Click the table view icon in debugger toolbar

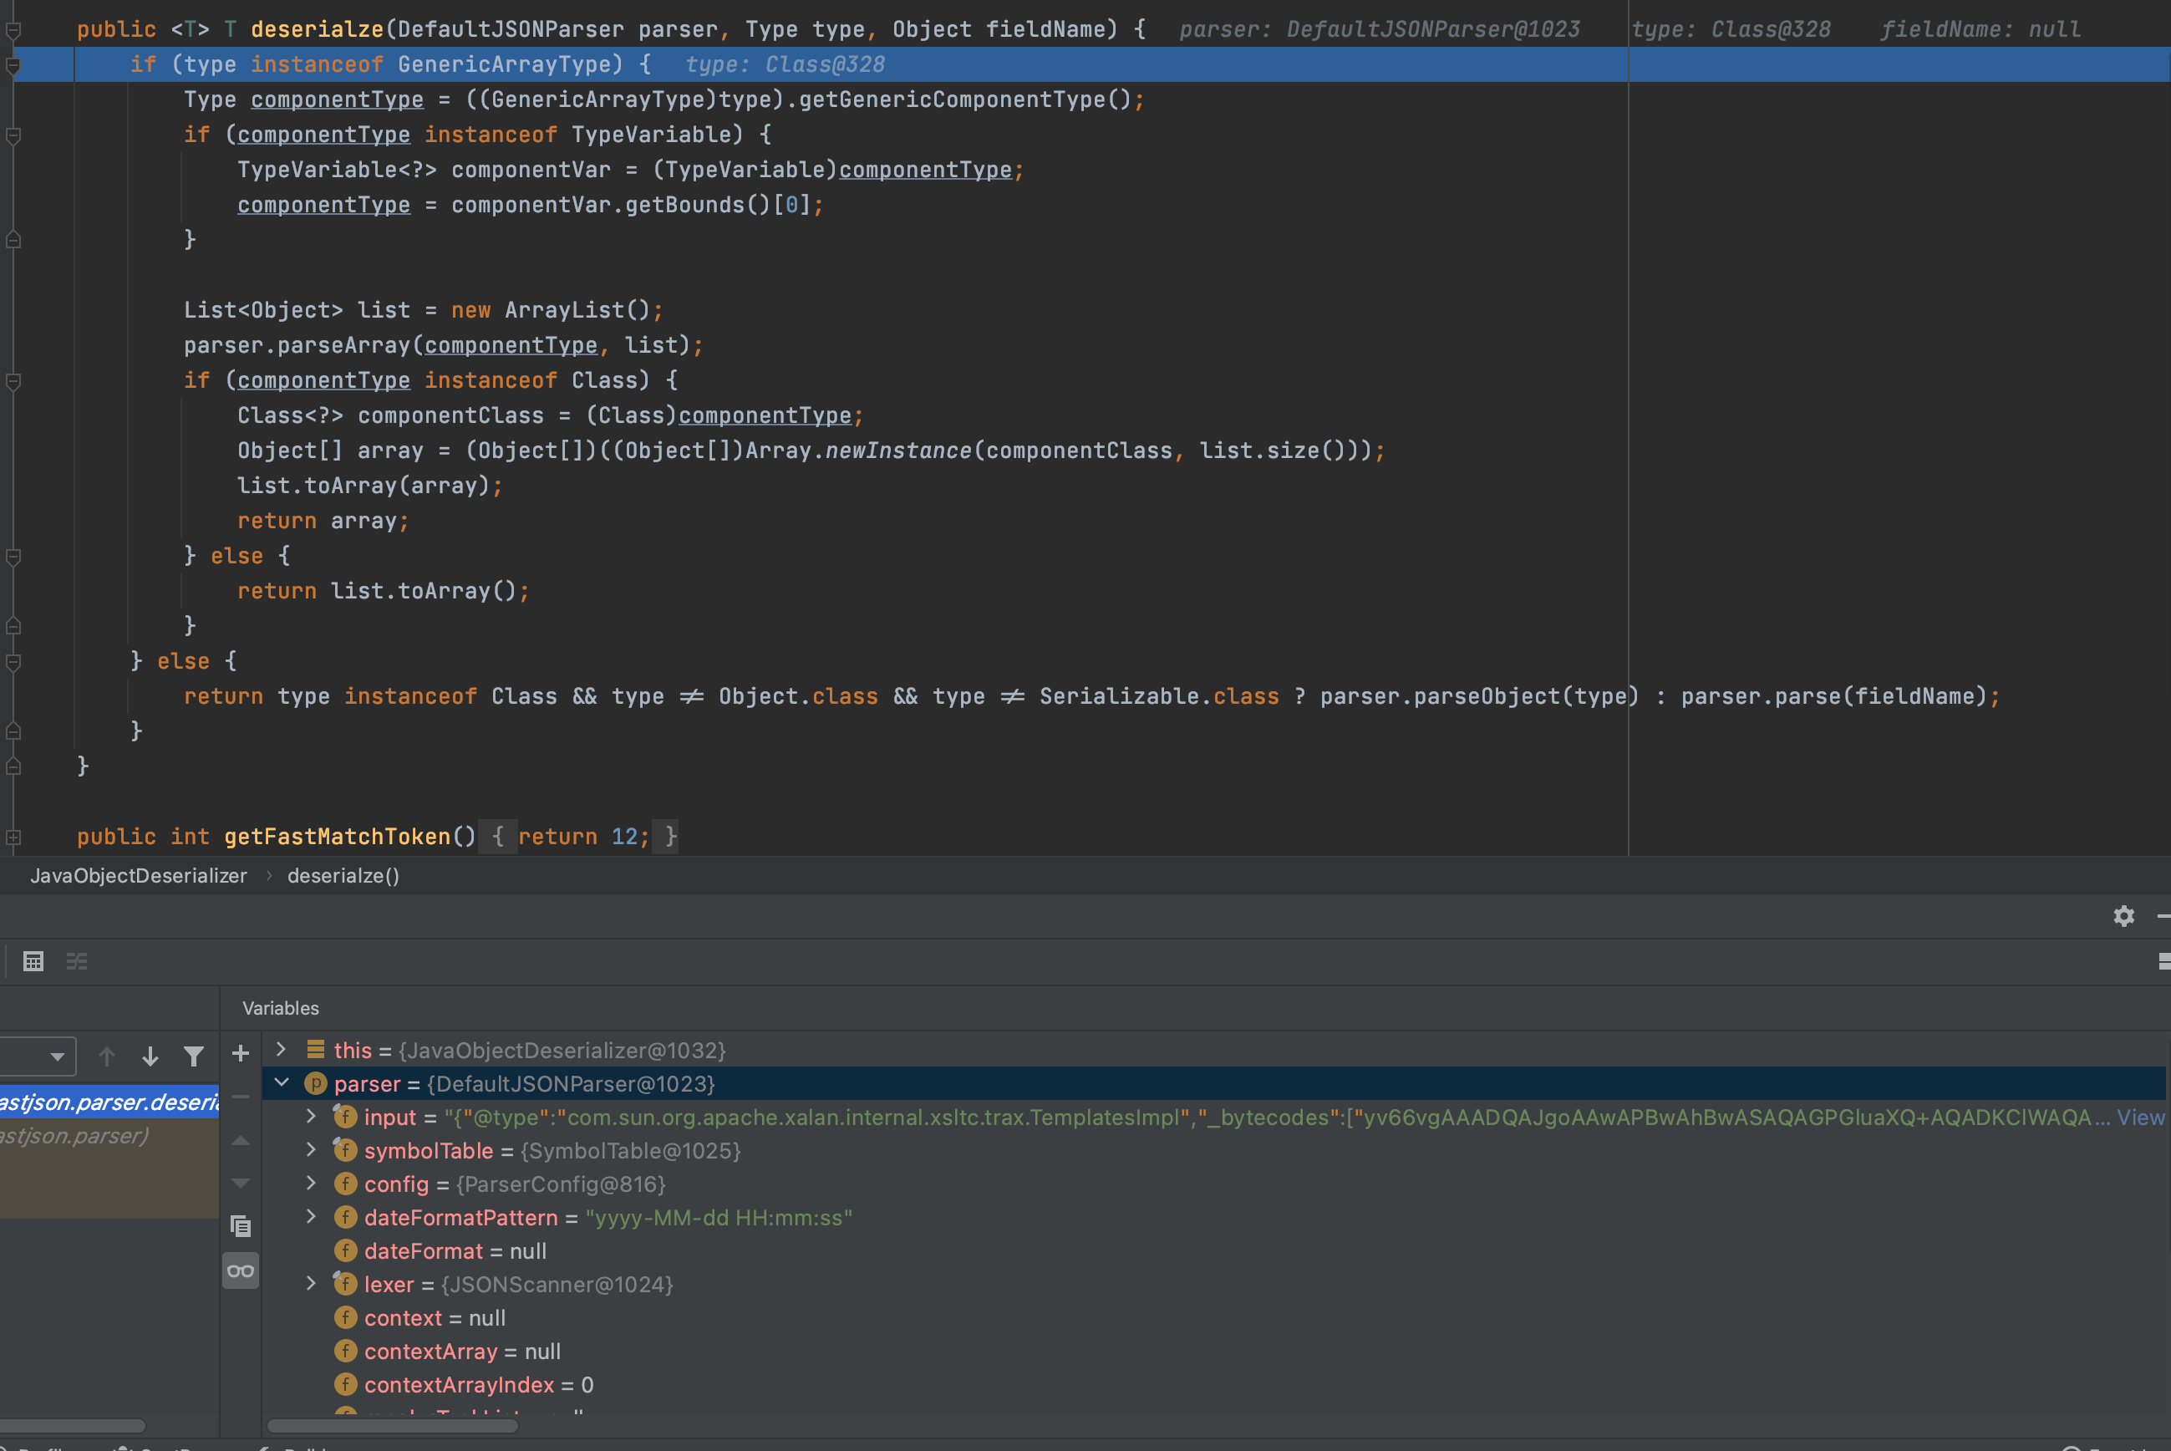click(33, 961)
